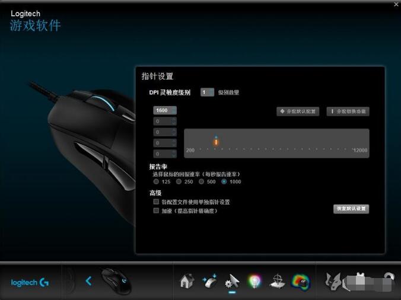Viewport: 401px width, 300px height.
Task: Open the input analysis heat map icon
Action: click(301, 282)
